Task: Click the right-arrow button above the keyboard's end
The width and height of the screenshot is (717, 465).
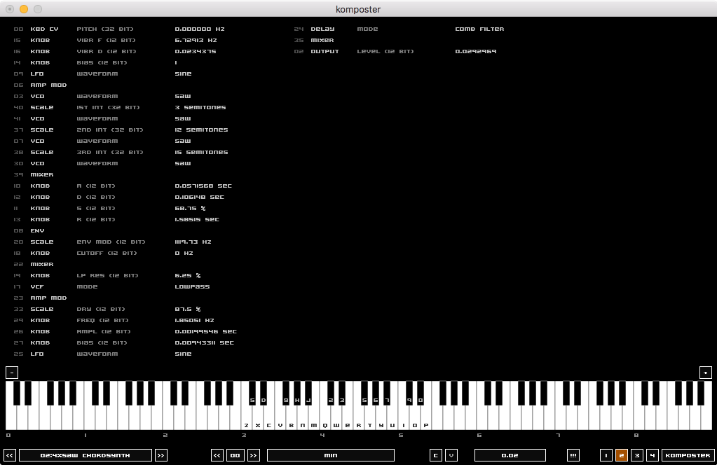Action: click(706, 373)
